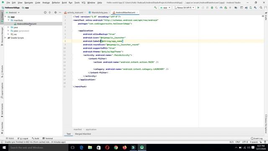The width and height of the screenshot is (268, 151).
Task: Switch to the Merged Manifest tab
Action: [83, 134]
